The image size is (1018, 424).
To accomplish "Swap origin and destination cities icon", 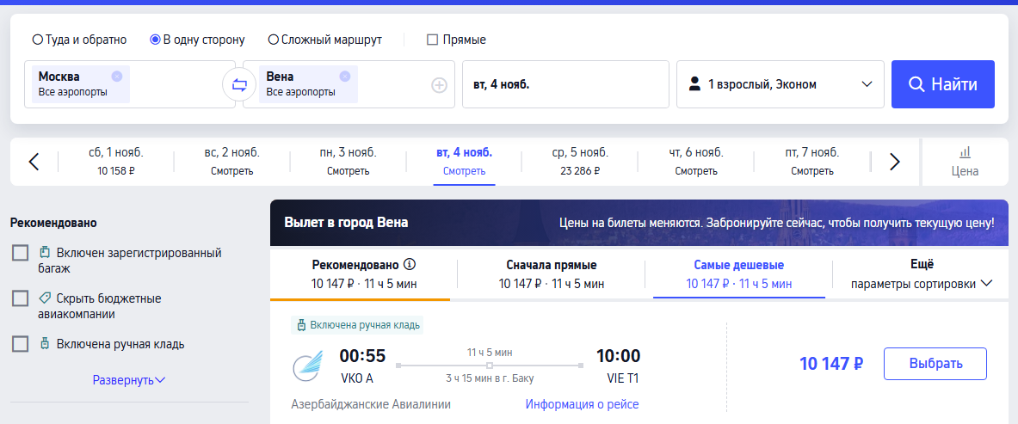I will coord(239,84).
